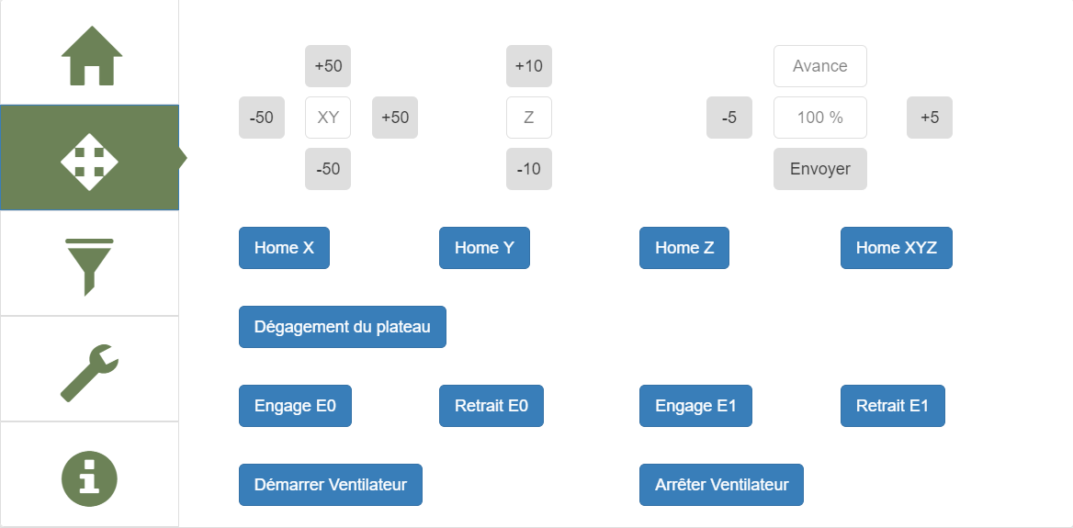Image resolution: width=1073 pixels, height=528 pixels.
Task: Click the Home X button
Action: pyautogui.click(x=284, y=248)
